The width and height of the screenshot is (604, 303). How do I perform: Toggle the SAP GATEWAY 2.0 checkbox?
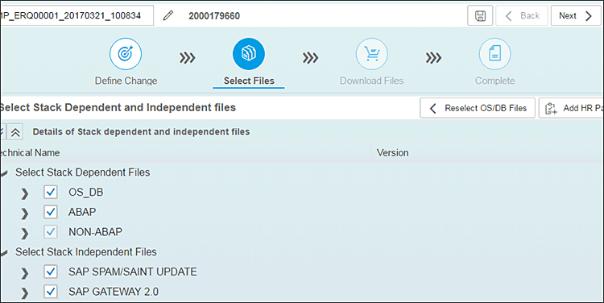pyautogui.click(x=51, y=292)
